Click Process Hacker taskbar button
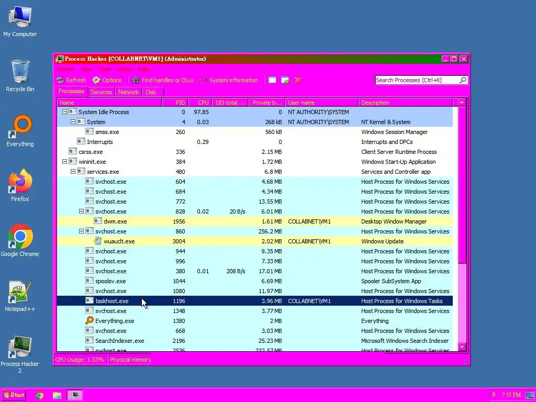 (74, 396)
